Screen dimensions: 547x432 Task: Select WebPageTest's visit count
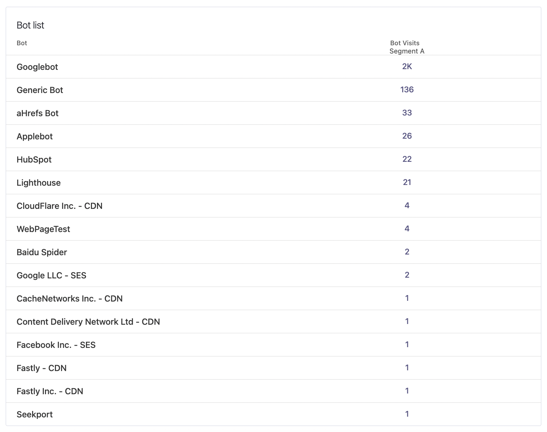407,229
